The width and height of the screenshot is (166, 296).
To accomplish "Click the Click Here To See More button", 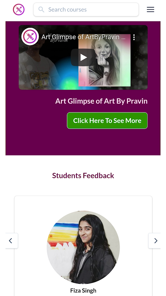I will click(107, 121).
